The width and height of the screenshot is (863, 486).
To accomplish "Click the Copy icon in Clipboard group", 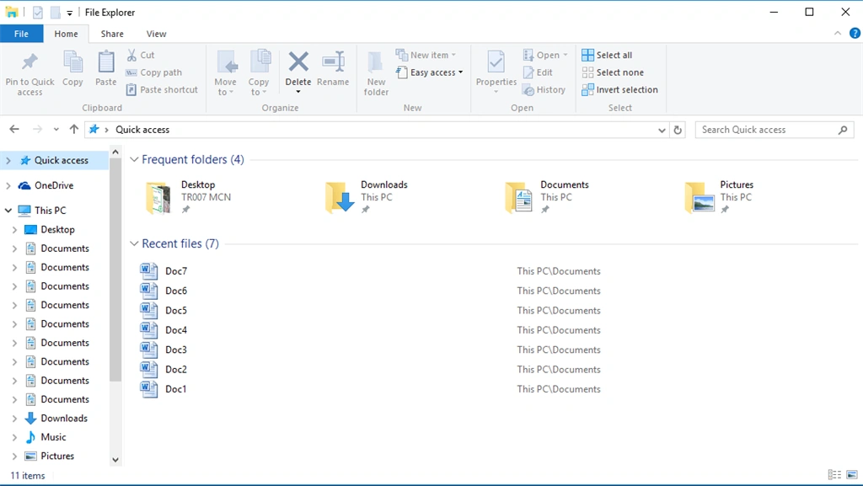I will point(72,61).
